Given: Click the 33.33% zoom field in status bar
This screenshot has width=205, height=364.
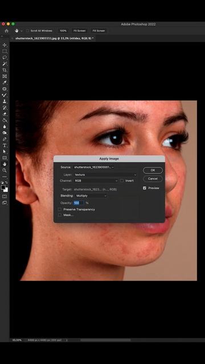Looking at the screenshot, I should pyautogui.click(x=17, y=340).
